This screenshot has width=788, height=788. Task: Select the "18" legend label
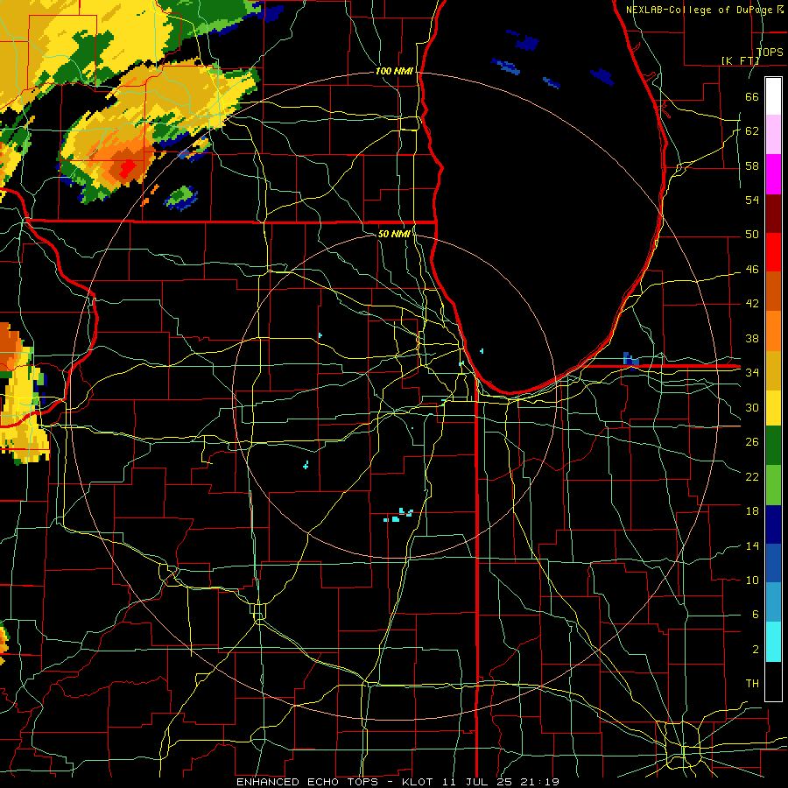[752, 511]
